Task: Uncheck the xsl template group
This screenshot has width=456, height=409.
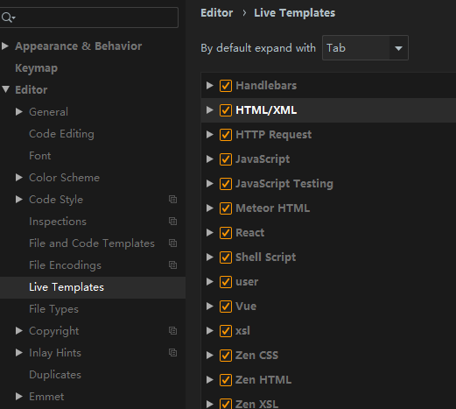Action: coord(226,331)
